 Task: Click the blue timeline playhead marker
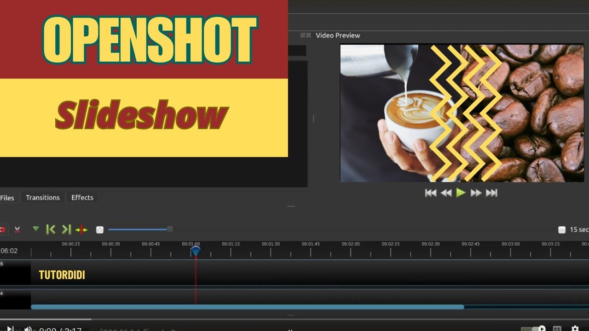[196, 251]
